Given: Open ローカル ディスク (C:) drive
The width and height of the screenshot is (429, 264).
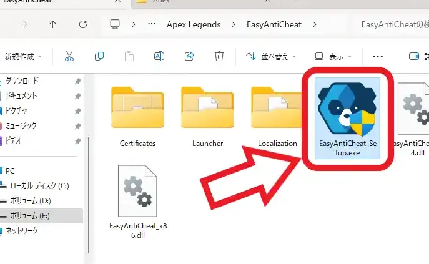Looking at the screenshot, I should pos(41,186).
